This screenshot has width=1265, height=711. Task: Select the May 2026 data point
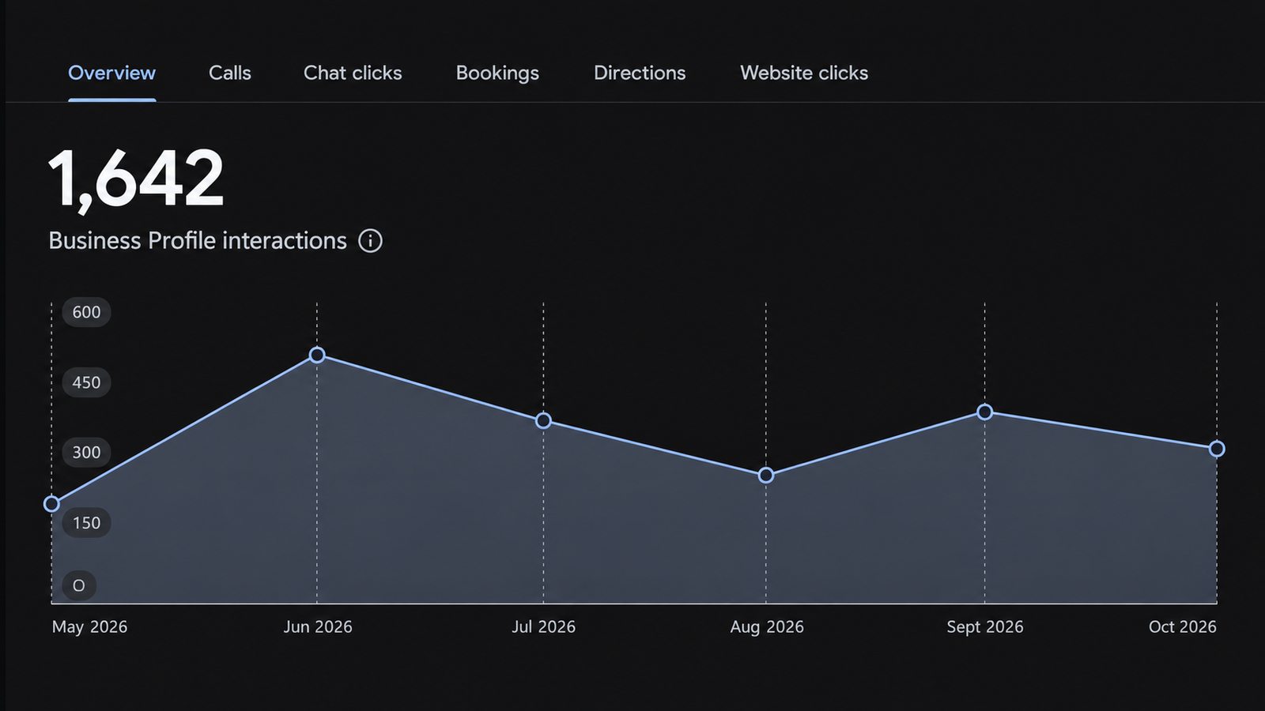pyautogui.click(x=51, y=504)
